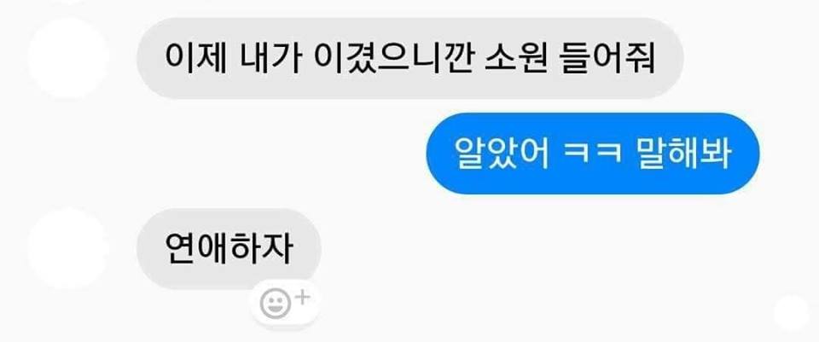Click the word 알았어 in blue reply
Viewport: 819px width, 342px height.
click(x=502, y=154)
